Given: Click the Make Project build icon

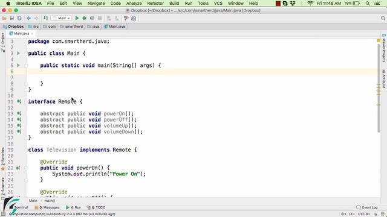Looking at the screenshot, I should coord(46,18).
